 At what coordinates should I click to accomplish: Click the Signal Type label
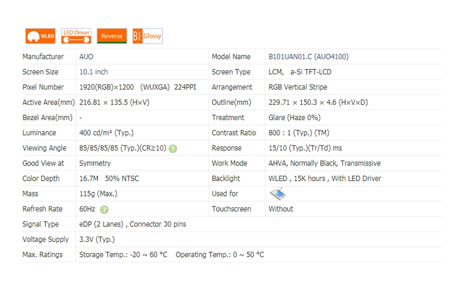click(40, 224)
